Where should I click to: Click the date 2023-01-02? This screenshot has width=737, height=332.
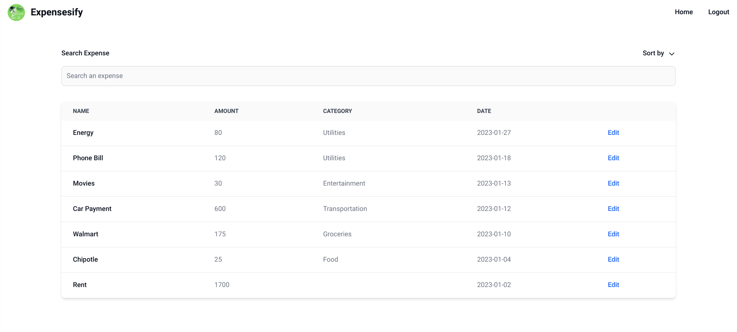[x=494, y=285]
